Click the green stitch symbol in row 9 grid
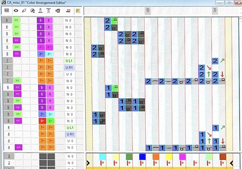The height and width of the screenshot is (169, 242). 114,20
